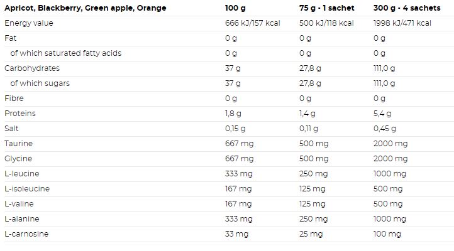This screenshot has height=251, width=454.
Task: Click the '1998 kJ/471 kcal' cell
Action: [402, 23]
